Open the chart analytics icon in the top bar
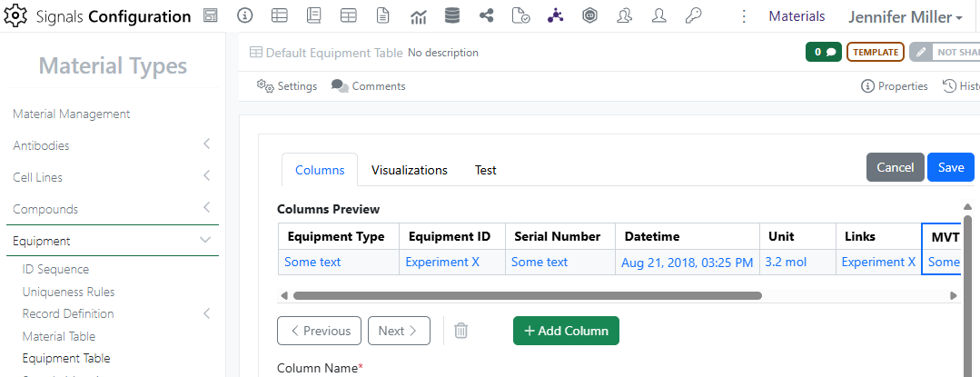 pos(418,17)
